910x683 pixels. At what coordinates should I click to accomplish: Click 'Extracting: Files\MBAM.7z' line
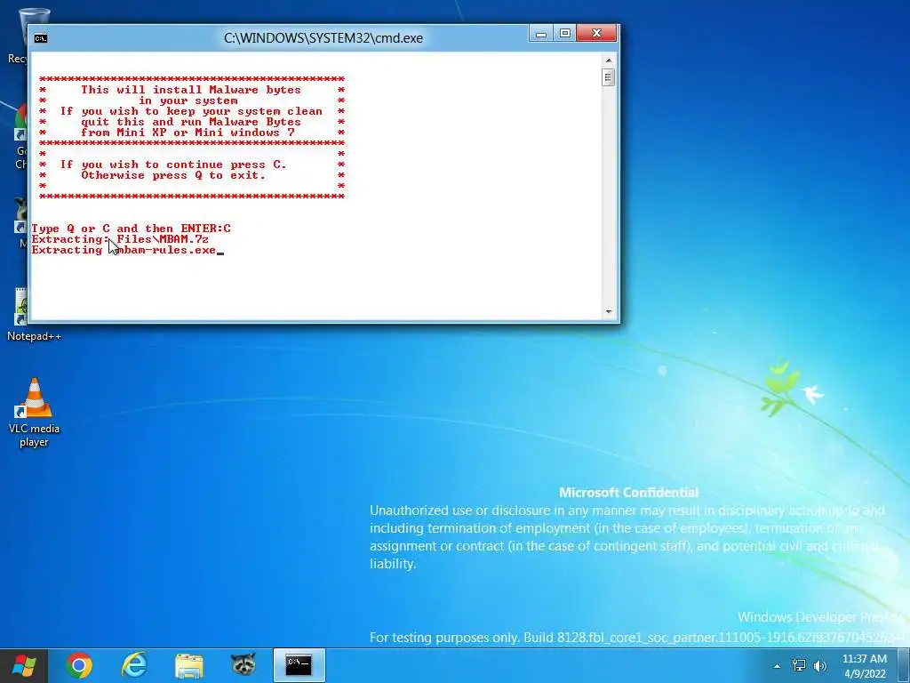click(x=120, y=239)
